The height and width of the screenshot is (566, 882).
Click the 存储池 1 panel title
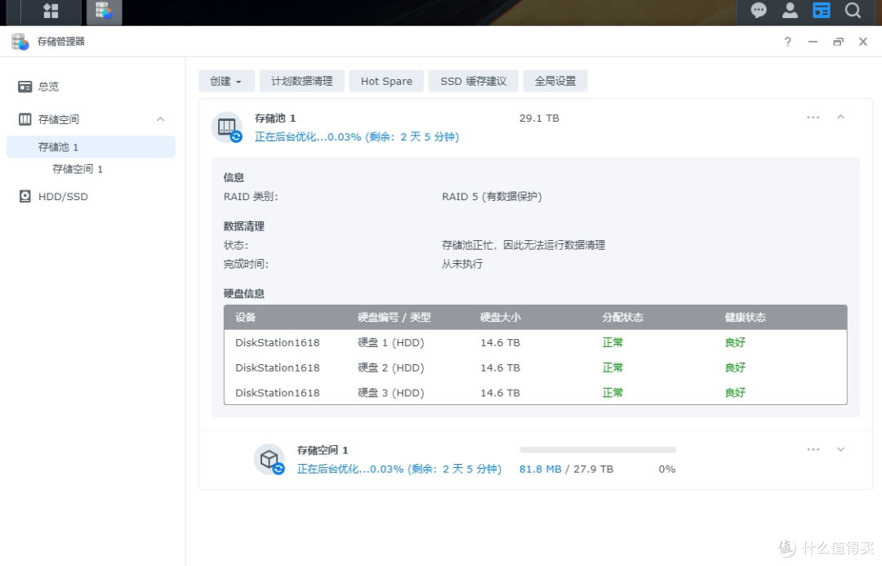(275, 118)
